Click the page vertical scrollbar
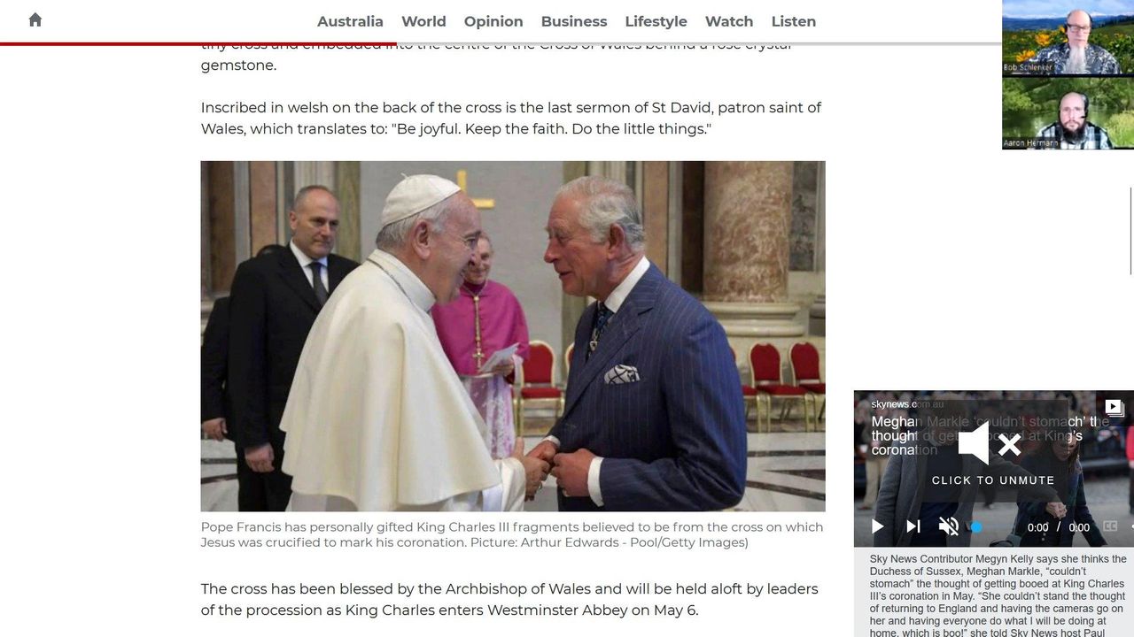Screen dimensions: 1134x637 (1130, 230)
